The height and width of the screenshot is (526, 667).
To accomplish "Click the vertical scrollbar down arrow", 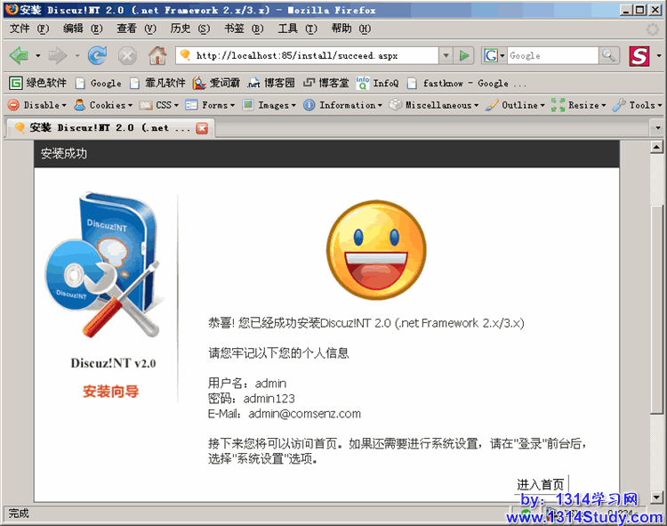I will click(657, 497).
